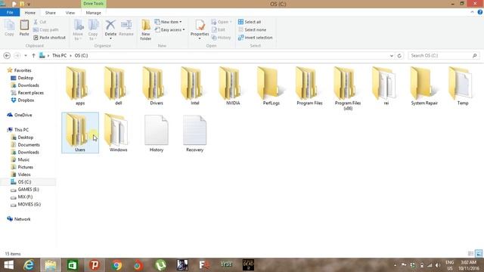Click the Edit button in Open group
The height and width of the screenshot is (272, 484).
(219, 29)
